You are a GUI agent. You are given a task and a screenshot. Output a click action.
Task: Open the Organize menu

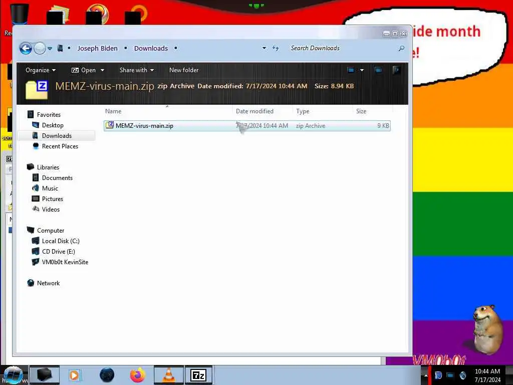click(41, 70)
